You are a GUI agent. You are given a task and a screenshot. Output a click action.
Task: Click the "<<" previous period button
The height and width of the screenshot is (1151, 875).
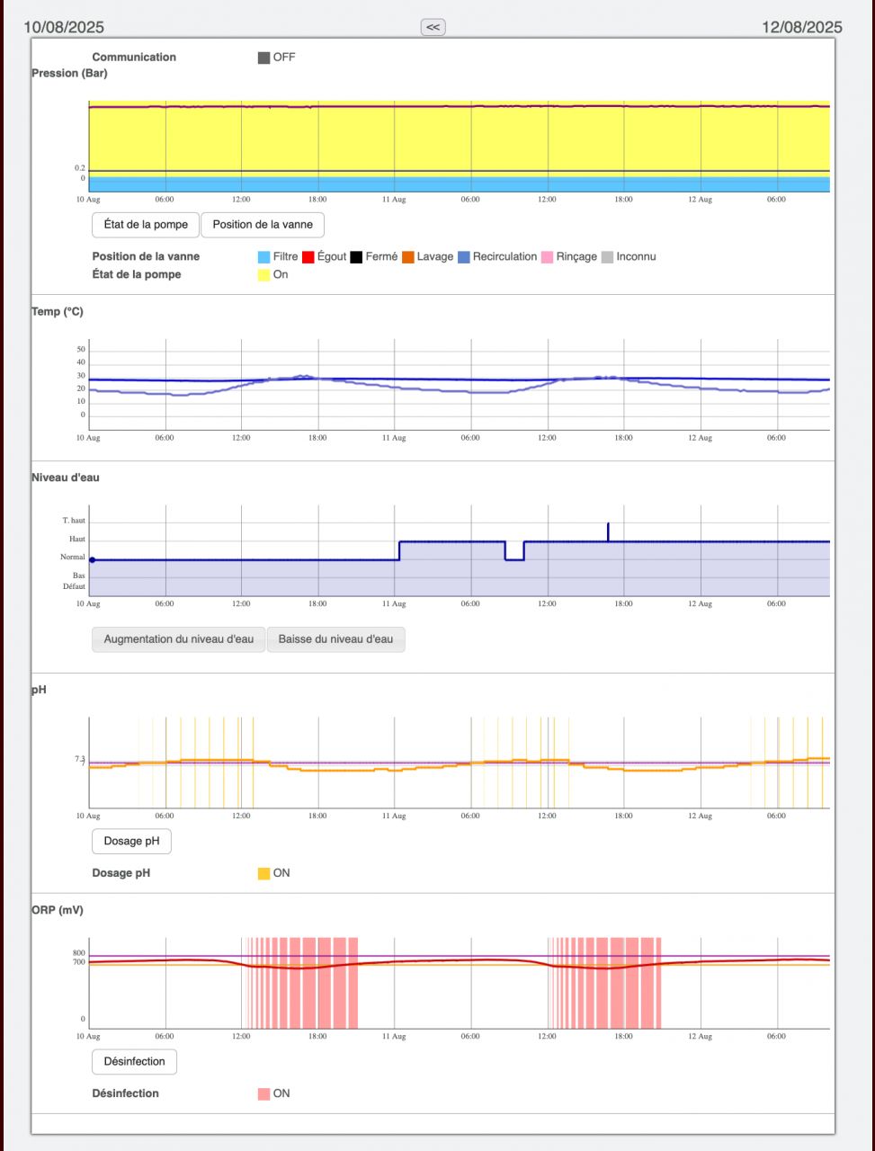[x=433, y=27]
